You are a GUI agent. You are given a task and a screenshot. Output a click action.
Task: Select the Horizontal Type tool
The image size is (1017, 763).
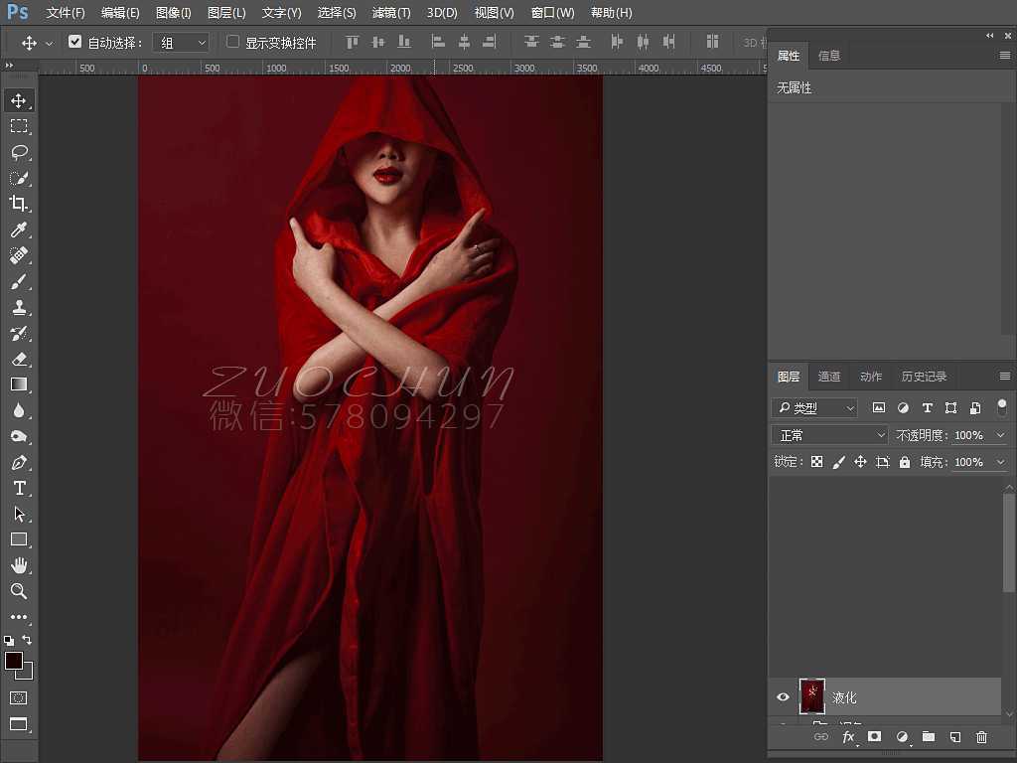coord(20,488)
